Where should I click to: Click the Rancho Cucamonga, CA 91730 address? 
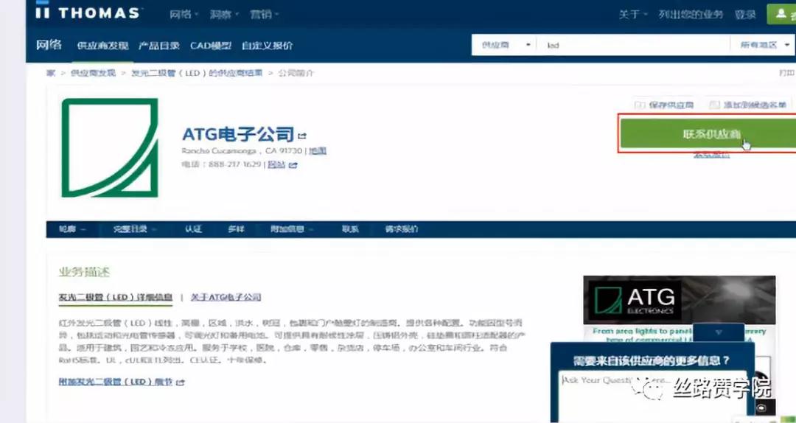click(x=242, y=150)
